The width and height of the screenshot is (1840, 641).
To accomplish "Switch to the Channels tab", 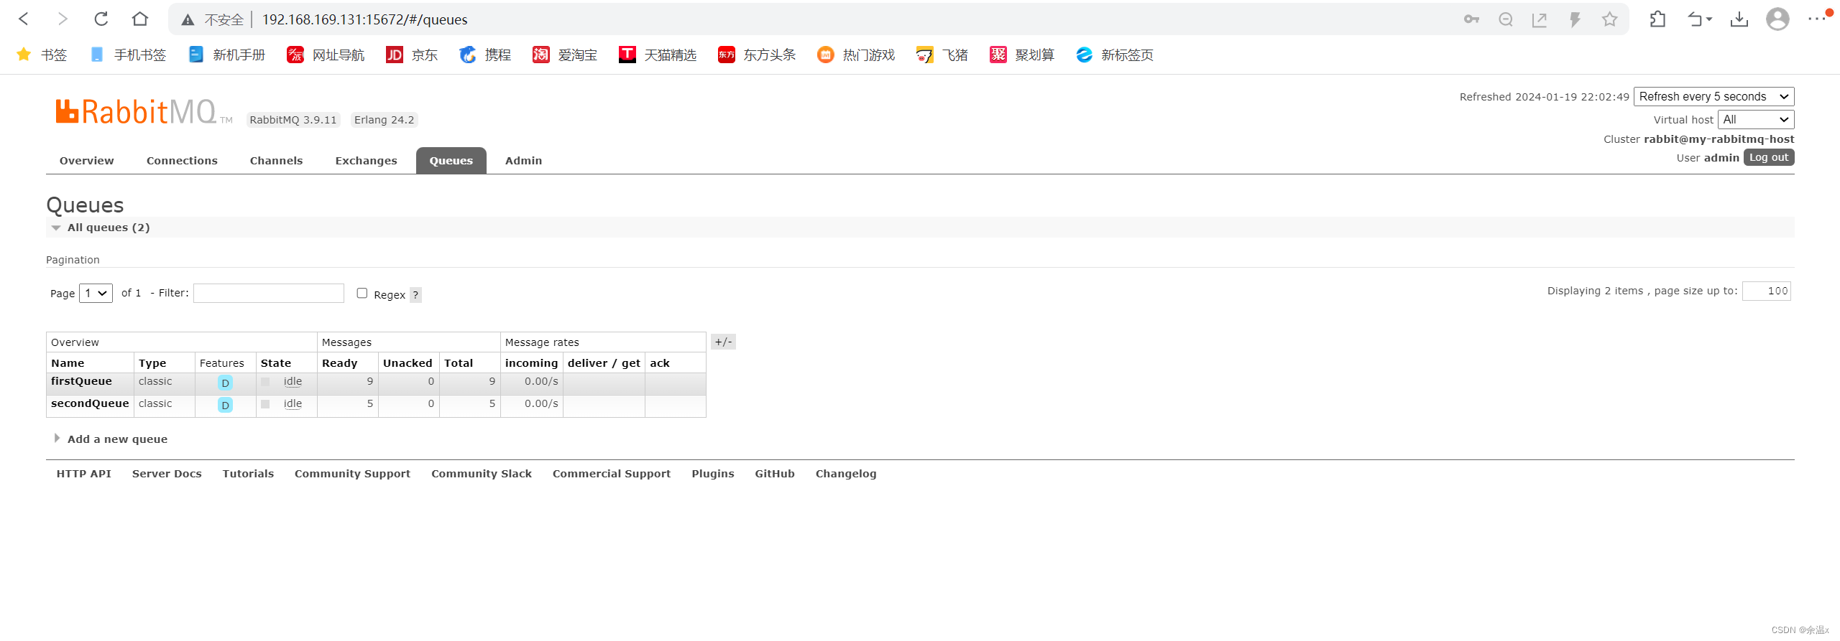I will [x=276, y=161].
